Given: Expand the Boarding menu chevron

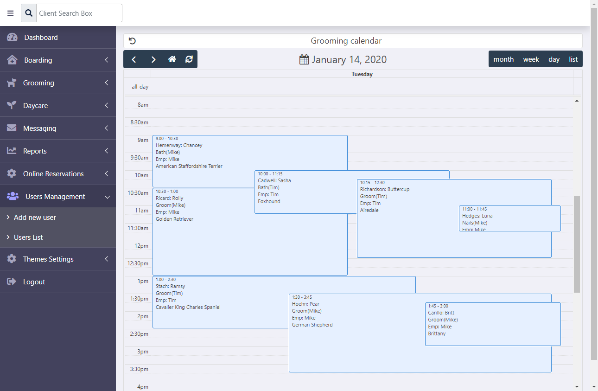Looking at the screenshot, I should tap(107, 60).
